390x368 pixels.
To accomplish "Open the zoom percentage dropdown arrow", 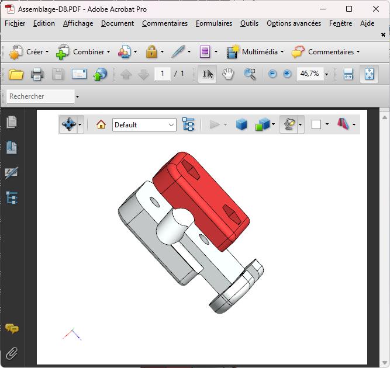I will pyautogui.click(x=326, y=74).
